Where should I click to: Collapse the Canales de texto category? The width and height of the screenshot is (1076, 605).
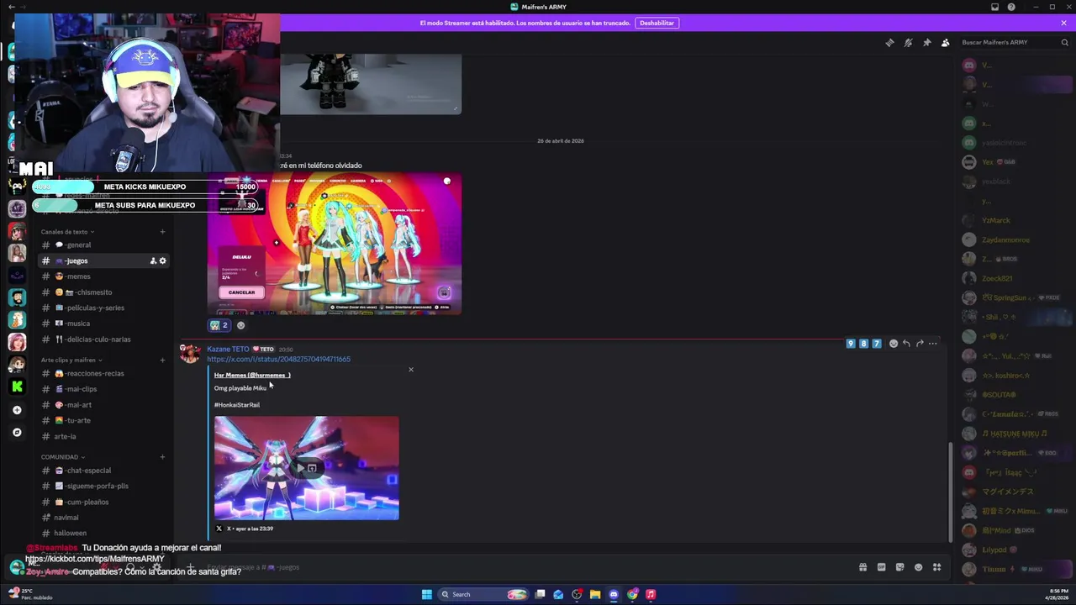tap(67, 232)
